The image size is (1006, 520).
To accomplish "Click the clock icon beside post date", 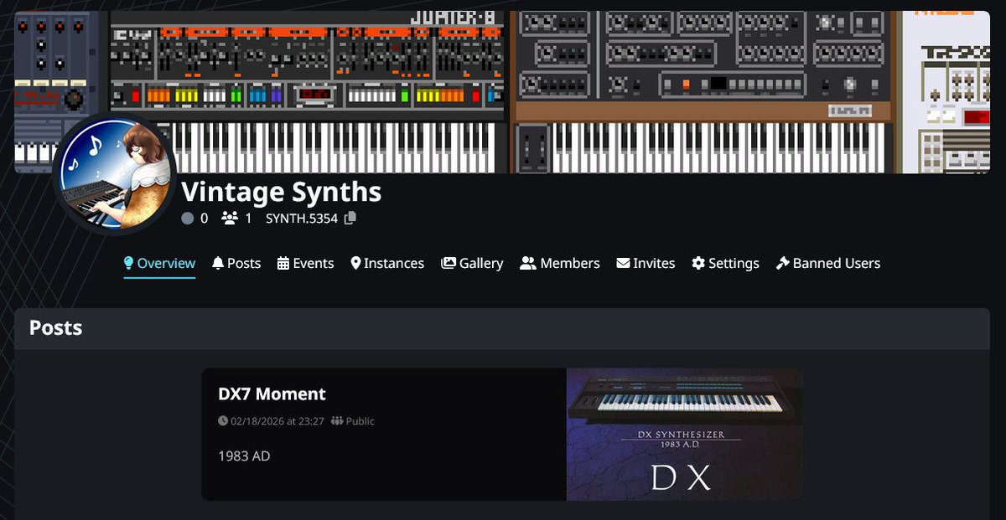I will pos(223,421).
